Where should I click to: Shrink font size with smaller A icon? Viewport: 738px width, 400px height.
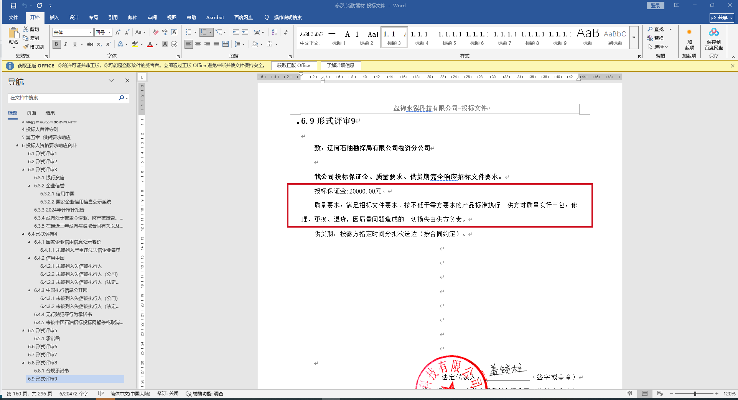point(127,32)
